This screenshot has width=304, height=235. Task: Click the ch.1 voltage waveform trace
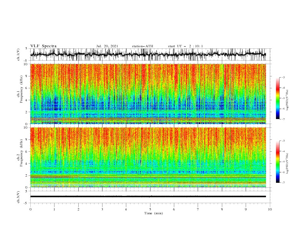click(x=148, y=55)
